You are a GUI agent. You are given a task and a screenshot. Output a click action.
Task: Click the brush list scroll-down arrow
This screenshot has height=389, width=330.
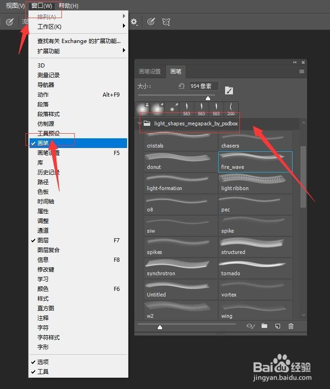click(304, 315)
